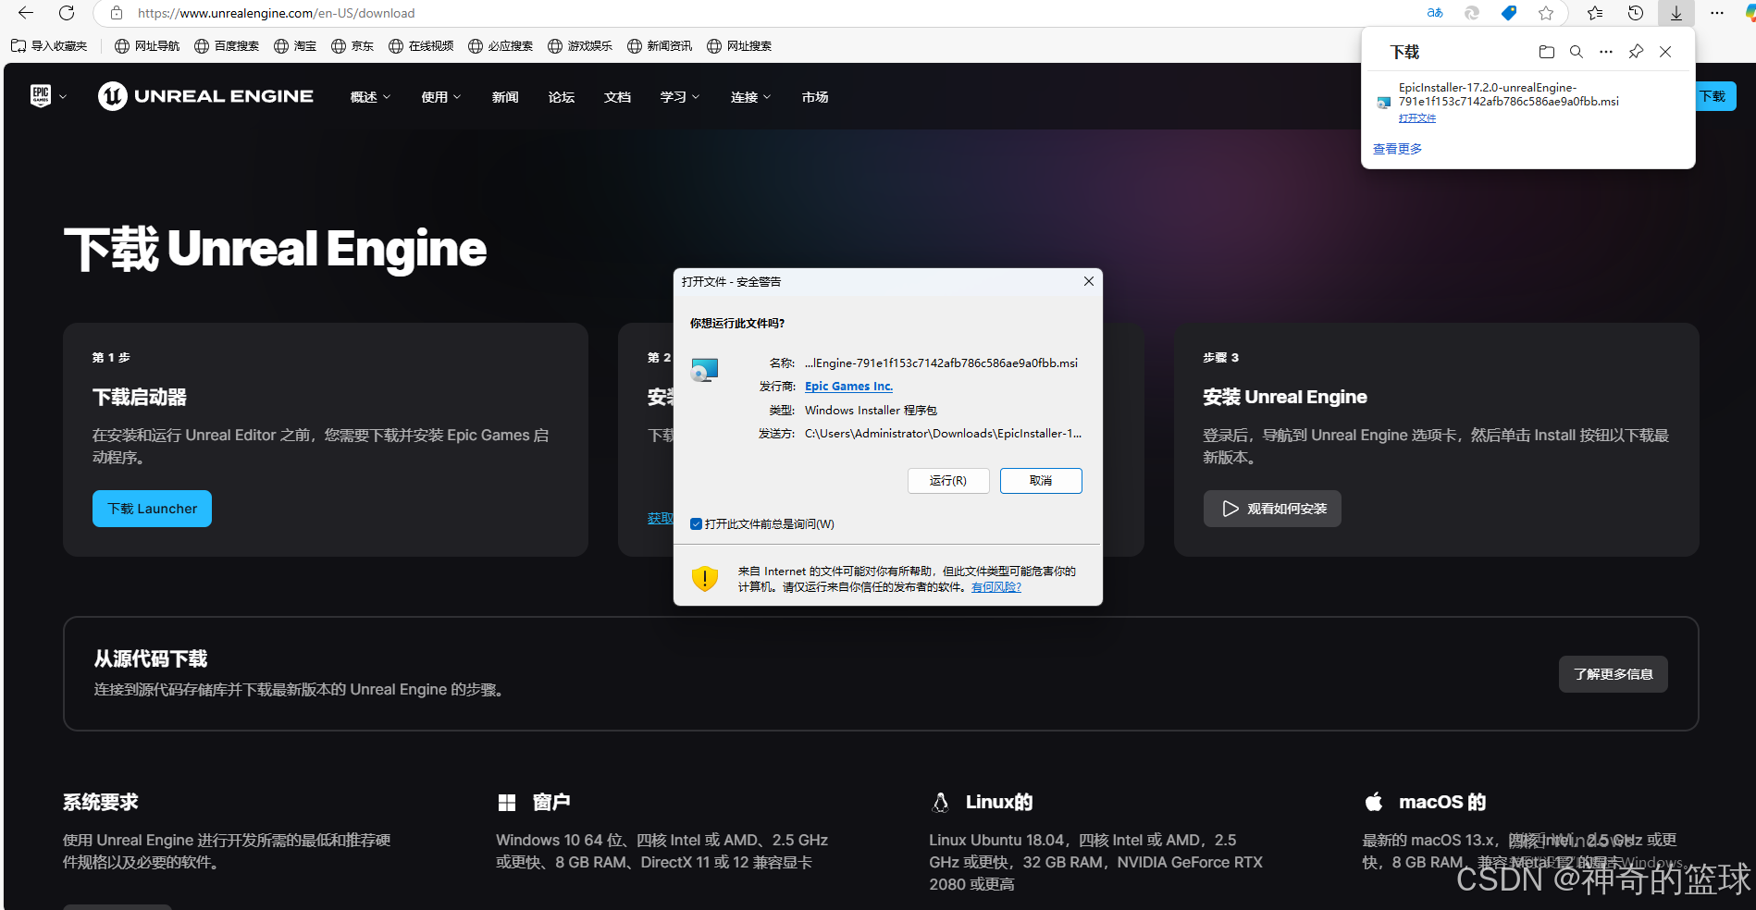Screen dimensions: 1756x910
Task: Open the 网址导航 bookmark
Action: (x=147, y=46)
